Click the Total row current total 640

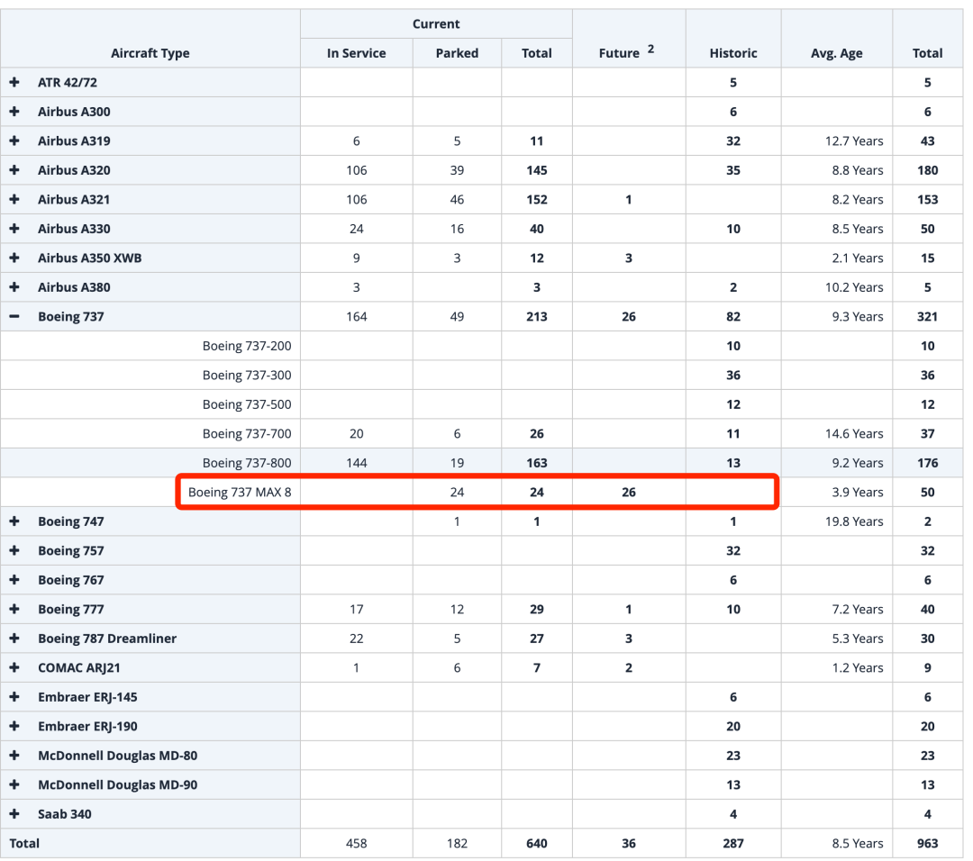coord(537,844)
